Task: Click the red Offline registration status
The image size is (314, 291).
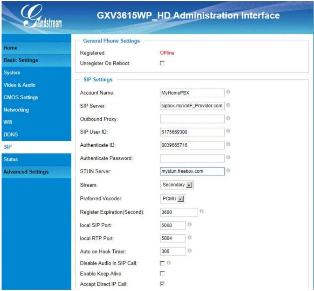Action: click(167, 53)
